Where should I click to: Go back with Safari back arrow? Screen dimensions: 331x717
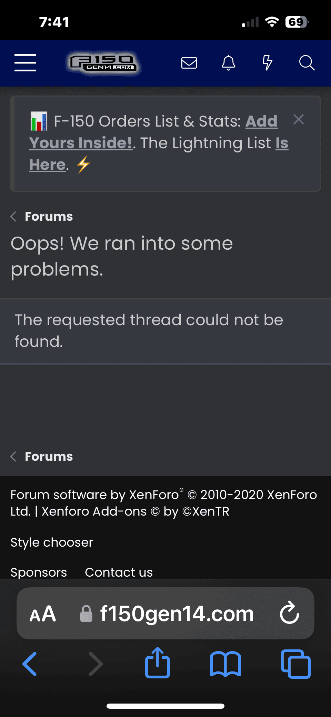pos(30,664)
